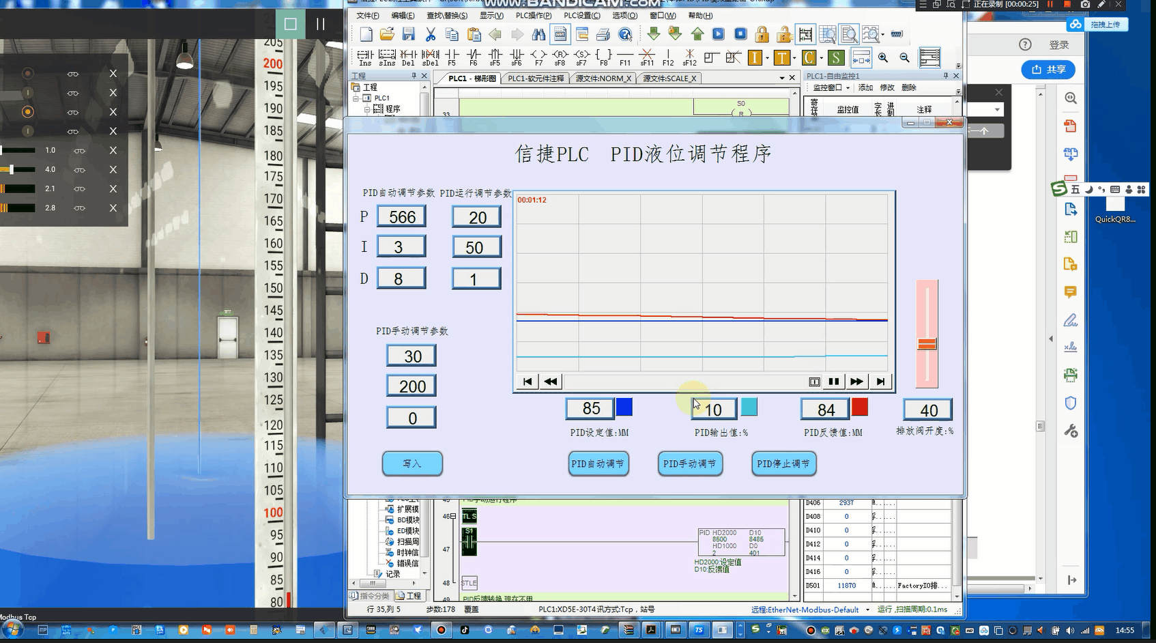
Task: Click the save floppy disk toolbar icon
Action: coord(409,34)
